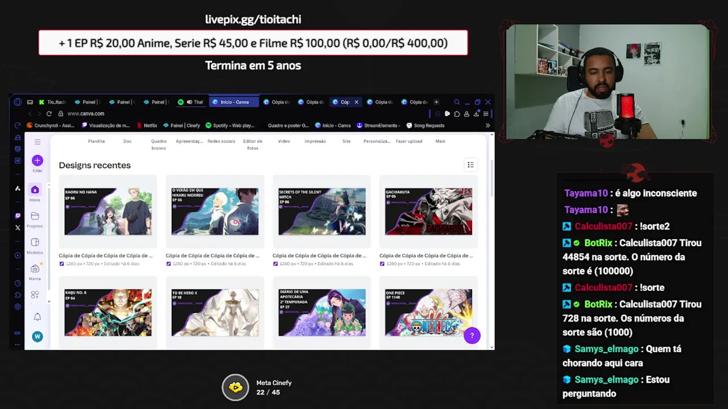Open Kaiju No. 8 EP 04 design
Image resolution: width=728 pixels, height=409 pixels.
click(x=108, y=312)
